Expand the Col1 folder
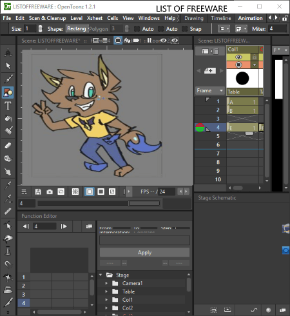The width and height of the screenshot is (290, 316). [x=106, y=300]
